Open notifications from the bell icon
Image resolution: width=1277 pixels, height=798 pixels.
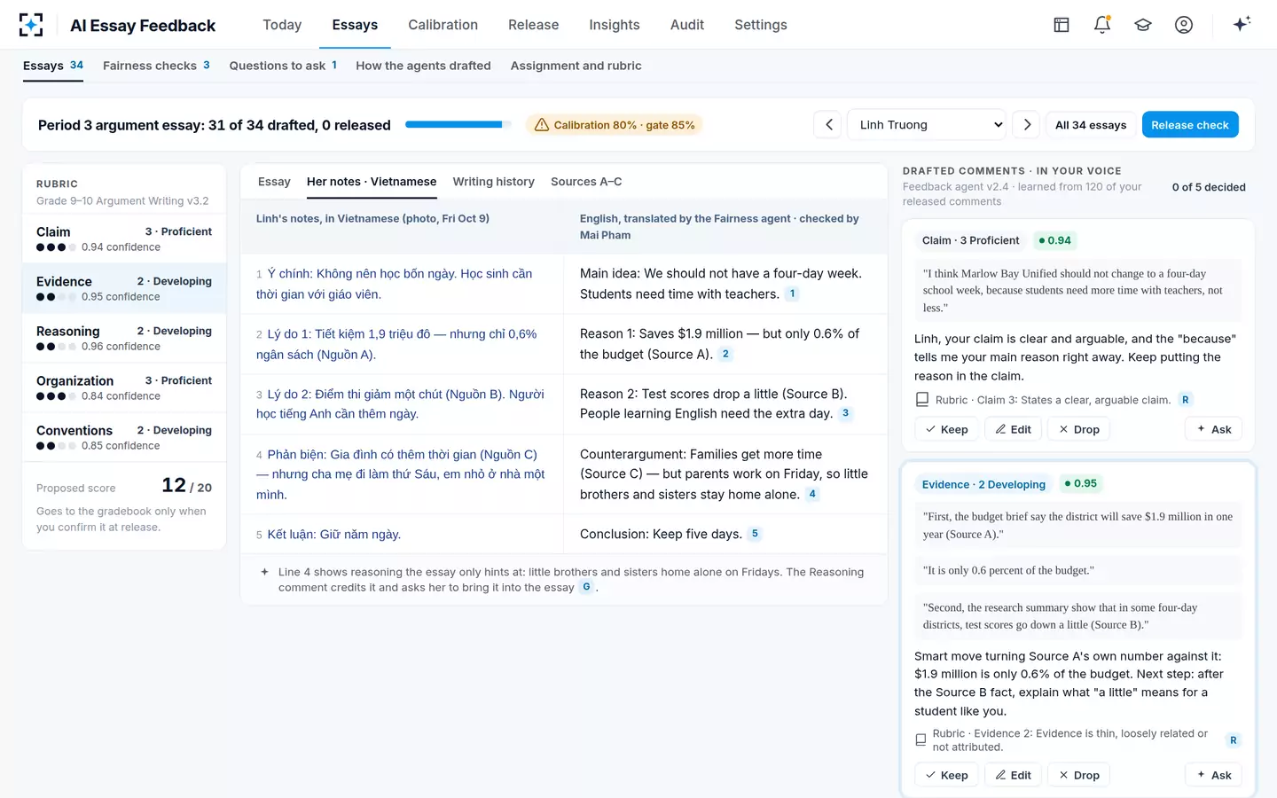(x=1102, y=25)
